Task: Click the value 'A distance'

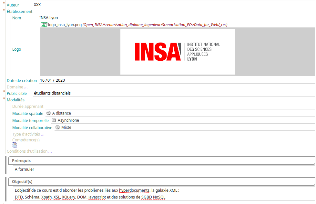Action: click(x=61, y=113)
